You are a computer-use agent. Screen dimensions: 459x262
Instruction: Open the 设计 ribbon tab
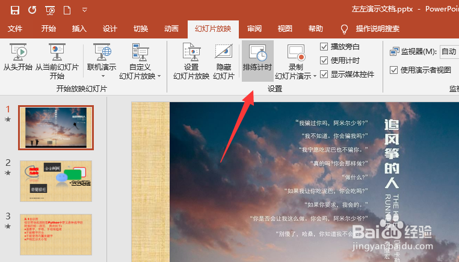109,29
